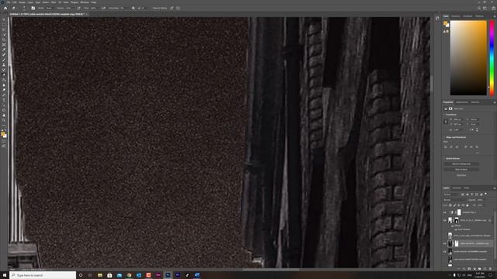Switch to the Adjustments tab
497x279 pixels.
click(462, 102)
